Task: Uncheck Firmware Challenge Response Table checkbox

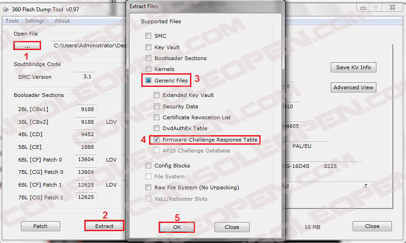Action: pos(156,140)
